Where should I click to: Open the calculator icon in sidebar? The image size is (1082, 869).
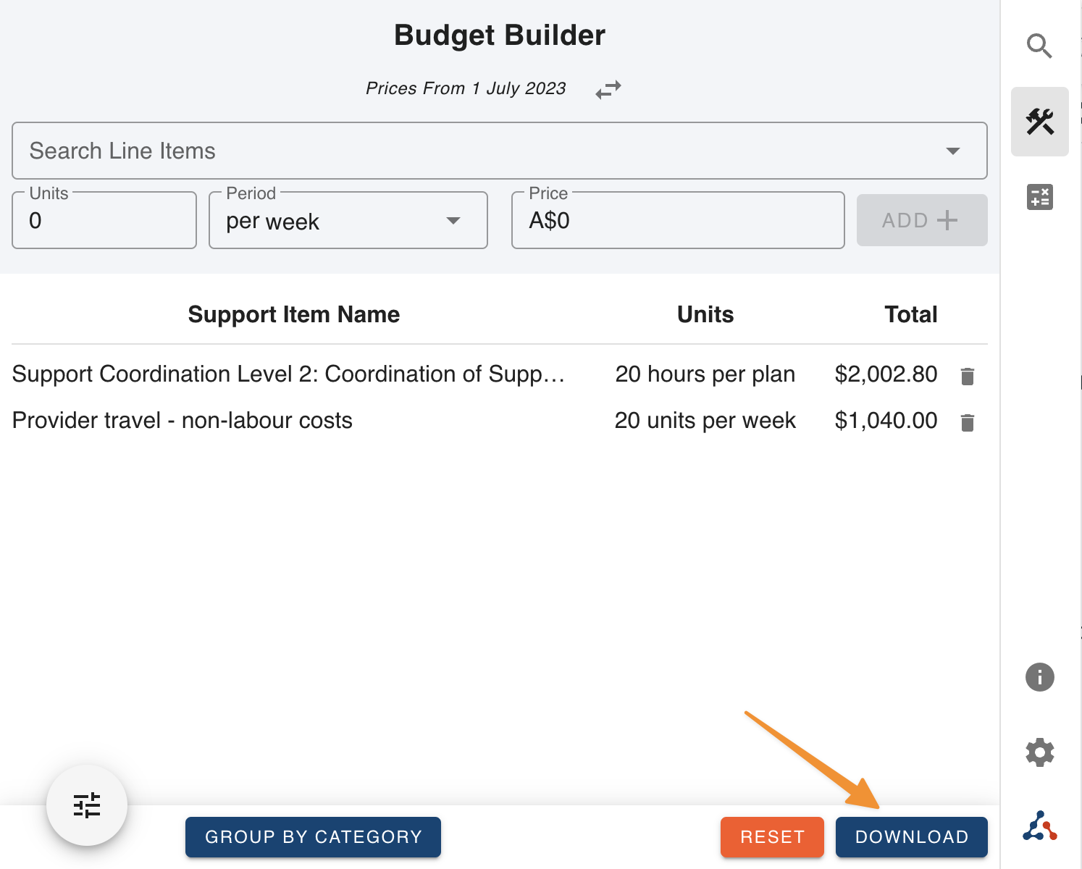tap(1039, 197)
